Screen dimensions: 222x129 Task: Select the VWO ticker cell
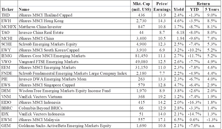pos(6,62)
